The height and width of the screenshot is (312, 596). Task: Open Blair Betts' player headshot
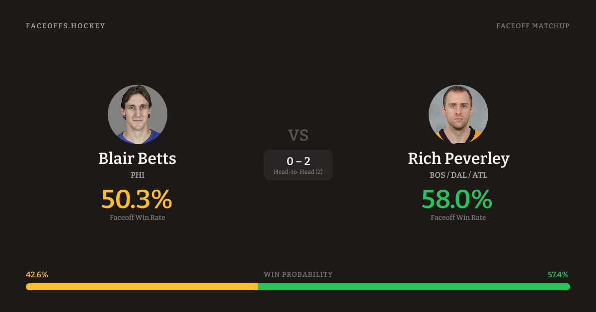[138, 114]
